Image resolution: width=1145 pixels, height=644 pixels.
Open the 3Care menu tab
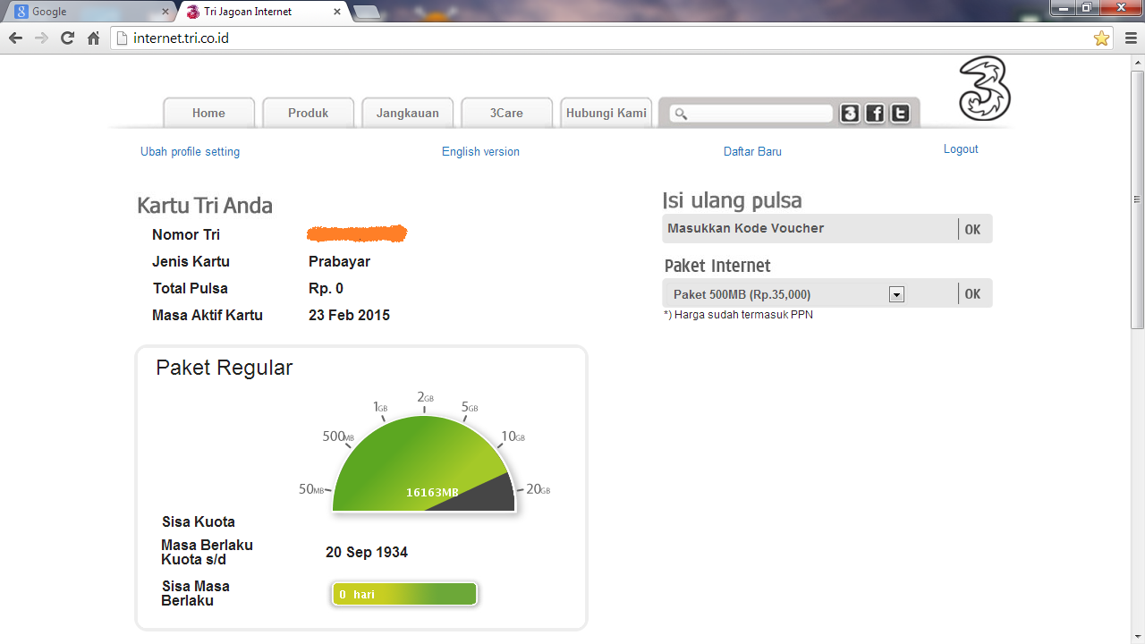[x=506, y=113]
